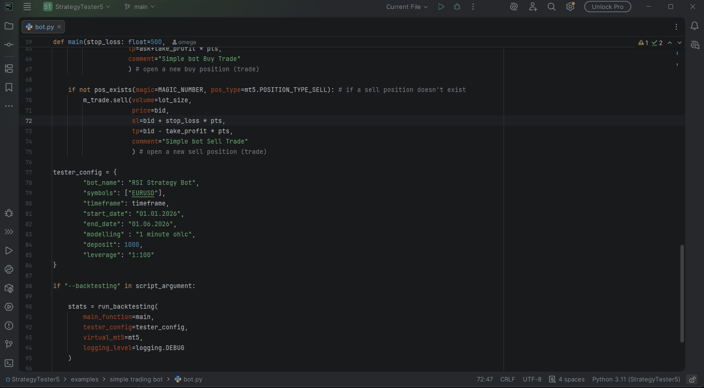Viewport: 704px width, 388px height.
Task: Open Code With Me add-user icon
Action: point(533,7)
